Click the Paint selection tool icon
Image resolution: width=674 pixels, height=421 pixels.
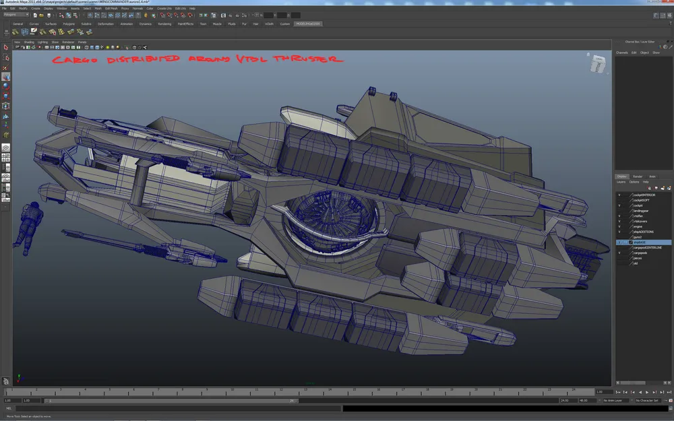click(5, 68)
